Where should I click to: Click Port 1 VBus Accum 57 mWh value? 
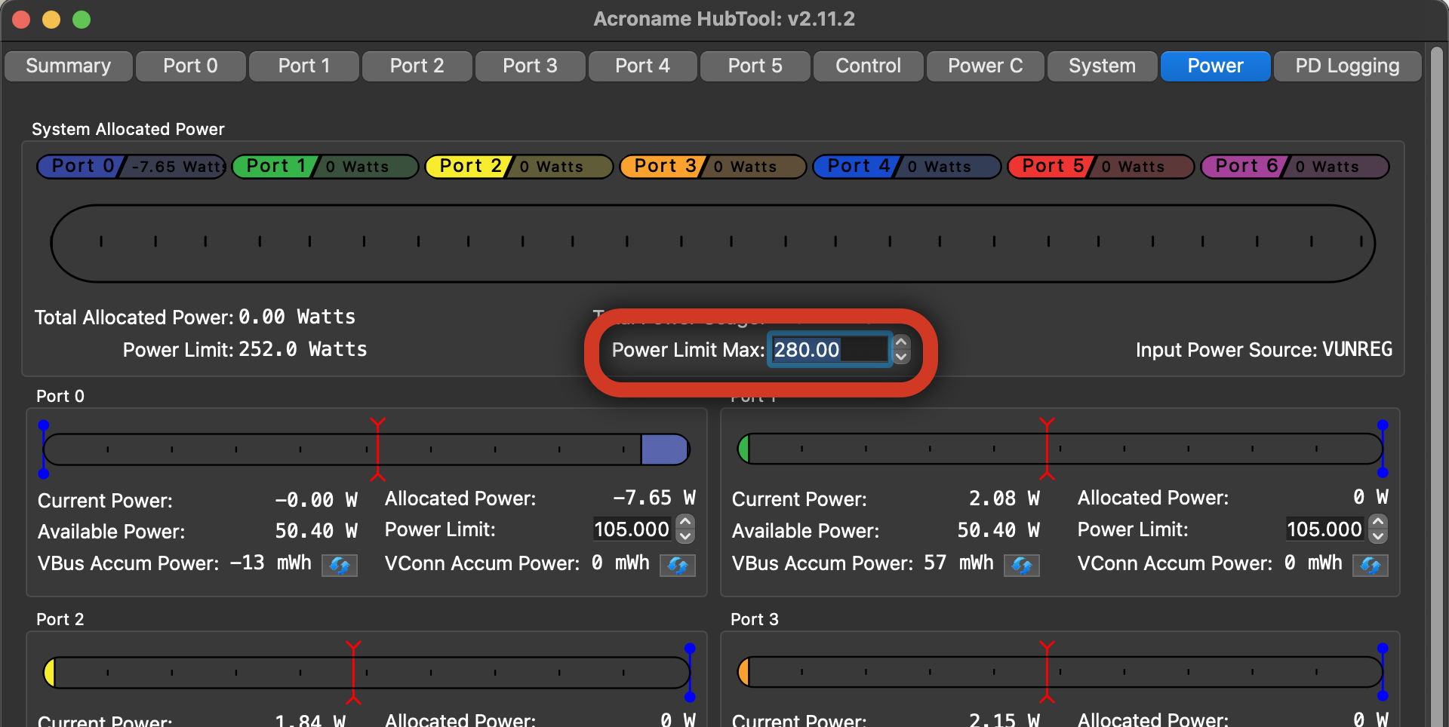pos(958,563)
